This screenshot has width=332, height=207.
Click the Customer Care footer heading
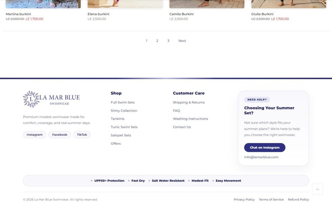189,93
